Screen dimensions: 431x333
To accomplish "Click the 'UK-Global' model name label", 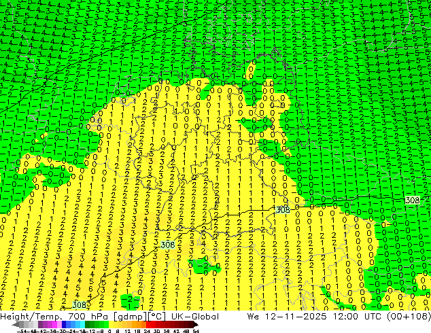I will pyautogui.click(x=195, y=317).
